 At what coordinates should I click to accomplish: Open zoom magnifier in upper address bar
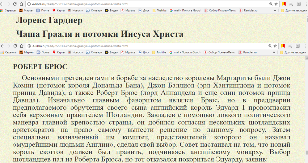point(271,4)
